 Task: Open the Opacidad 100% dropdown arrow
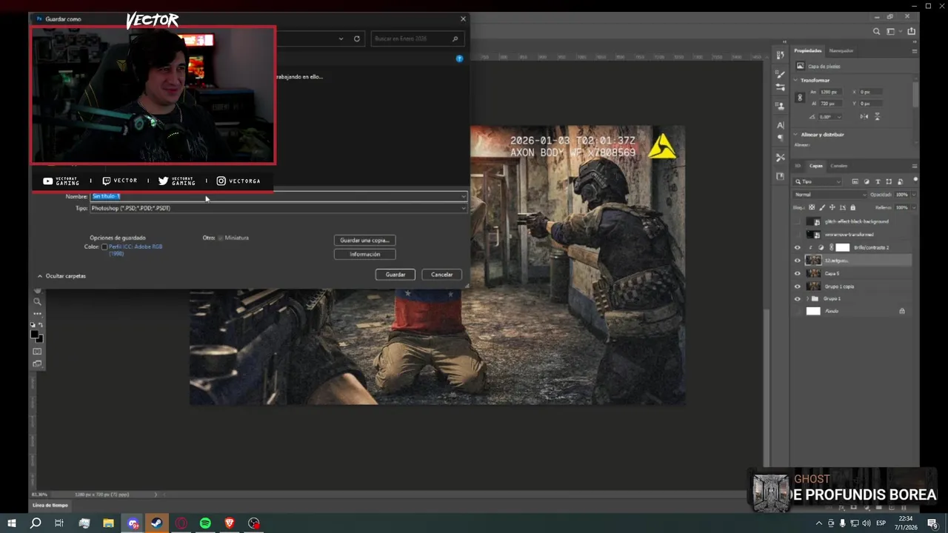click(x=913, y=195)
